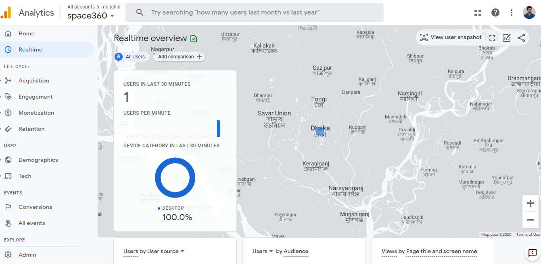Click View user snapshot
The height and width of the screenshot is (264, 541).
(x=451, y=37)
